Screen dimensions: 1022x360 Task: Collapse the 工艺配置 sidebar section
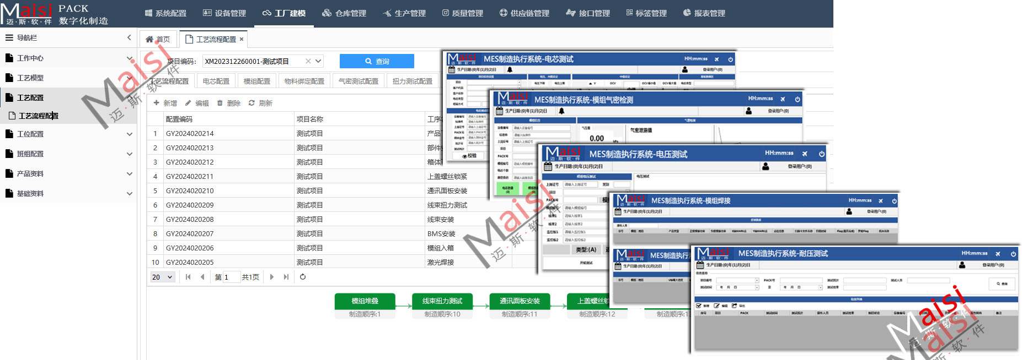pos(68,97)
